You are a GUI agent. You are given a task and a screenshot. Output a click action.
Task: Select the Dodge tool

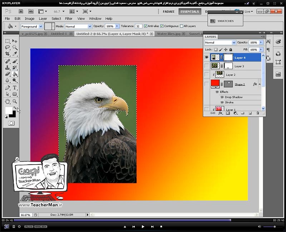point(15,80)
